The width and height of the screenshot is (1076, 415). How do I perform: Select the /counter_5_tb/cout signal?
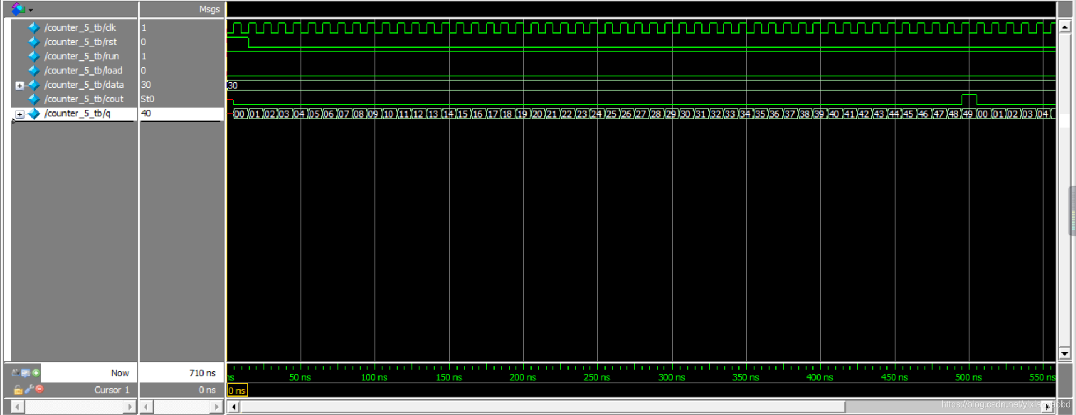pos(84,99)
